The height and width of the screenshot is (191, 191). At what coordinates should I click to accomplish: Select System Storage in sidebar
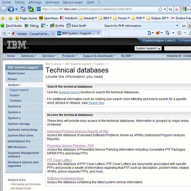coord(24,124)
